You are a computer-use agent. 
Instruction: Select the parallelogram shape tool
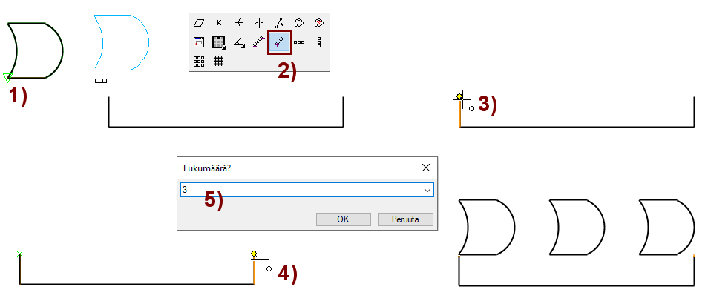point(199,23)
